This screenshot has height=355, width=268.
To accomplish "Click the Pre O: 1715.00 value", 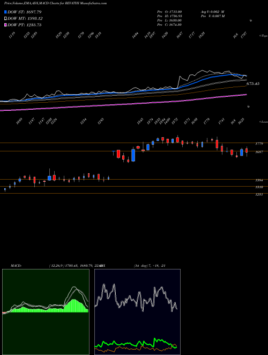I will click(x=169, y=11).
